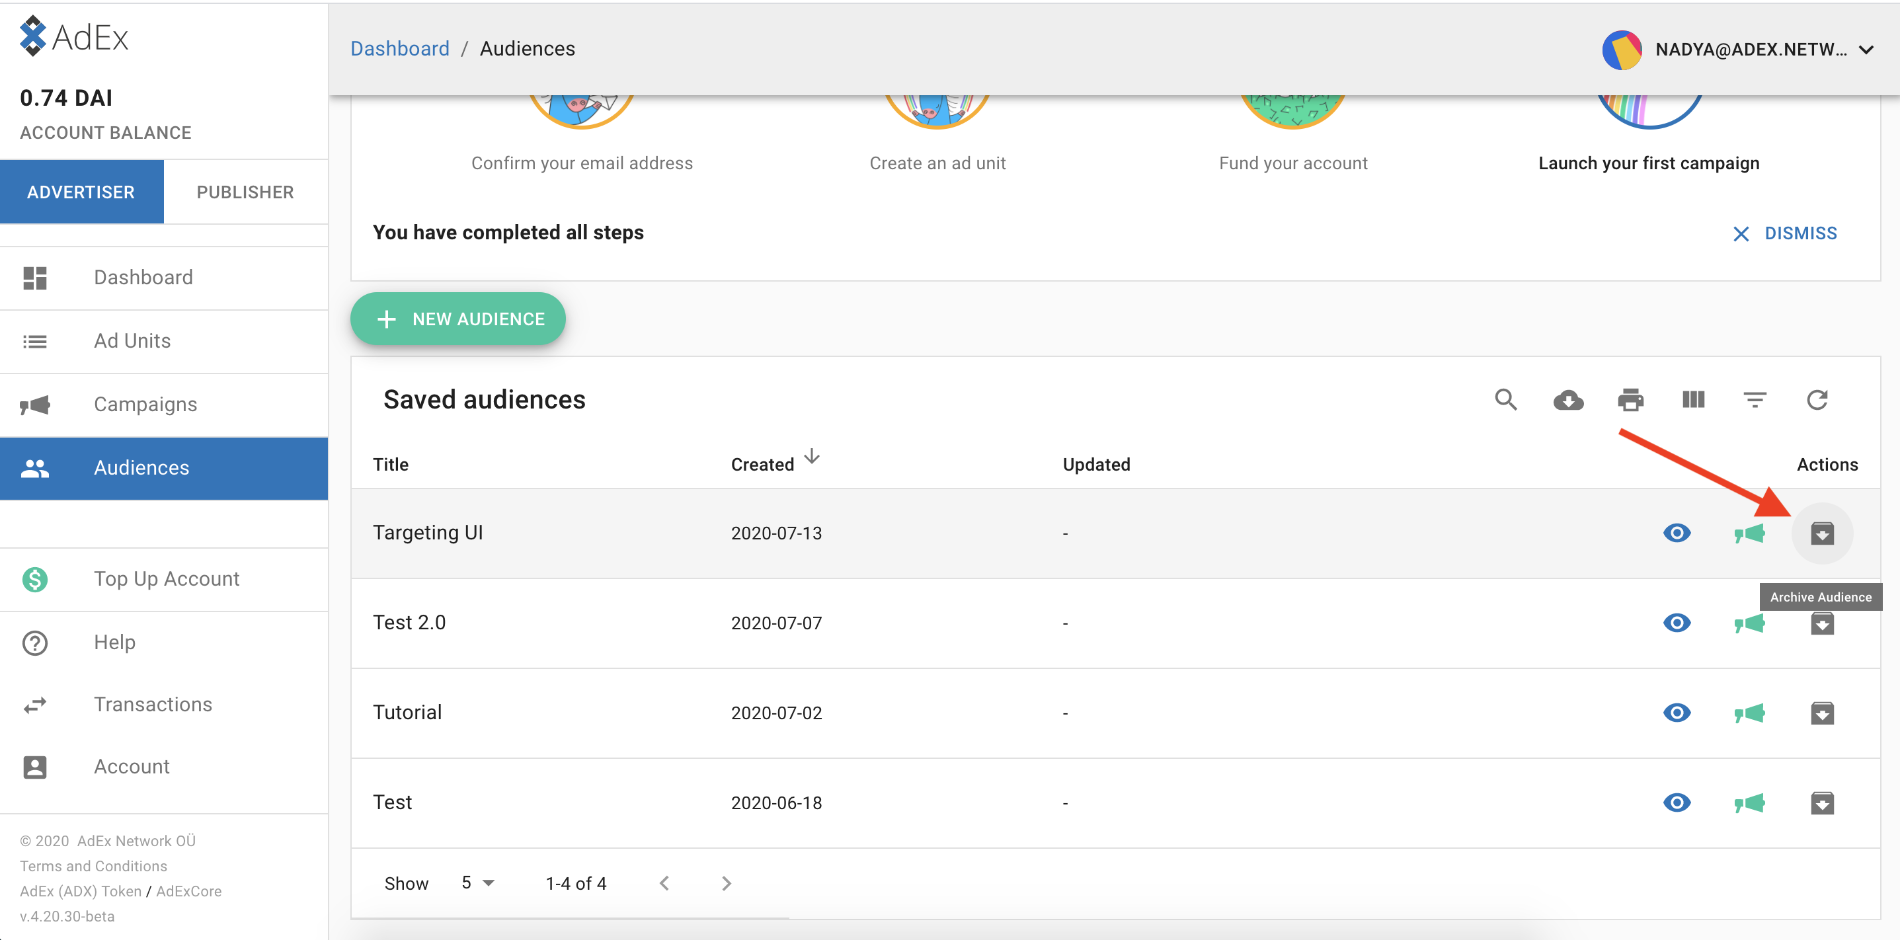1900x940 pixels.
Task: Click the 2020-07-02 created date
Action: tap(776, 713)
